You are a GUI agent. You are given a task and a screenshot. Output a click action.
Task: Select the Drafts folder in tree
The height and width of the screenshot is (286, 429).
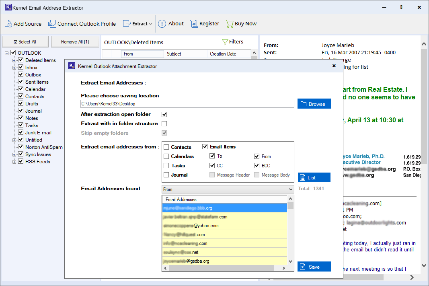32,104
